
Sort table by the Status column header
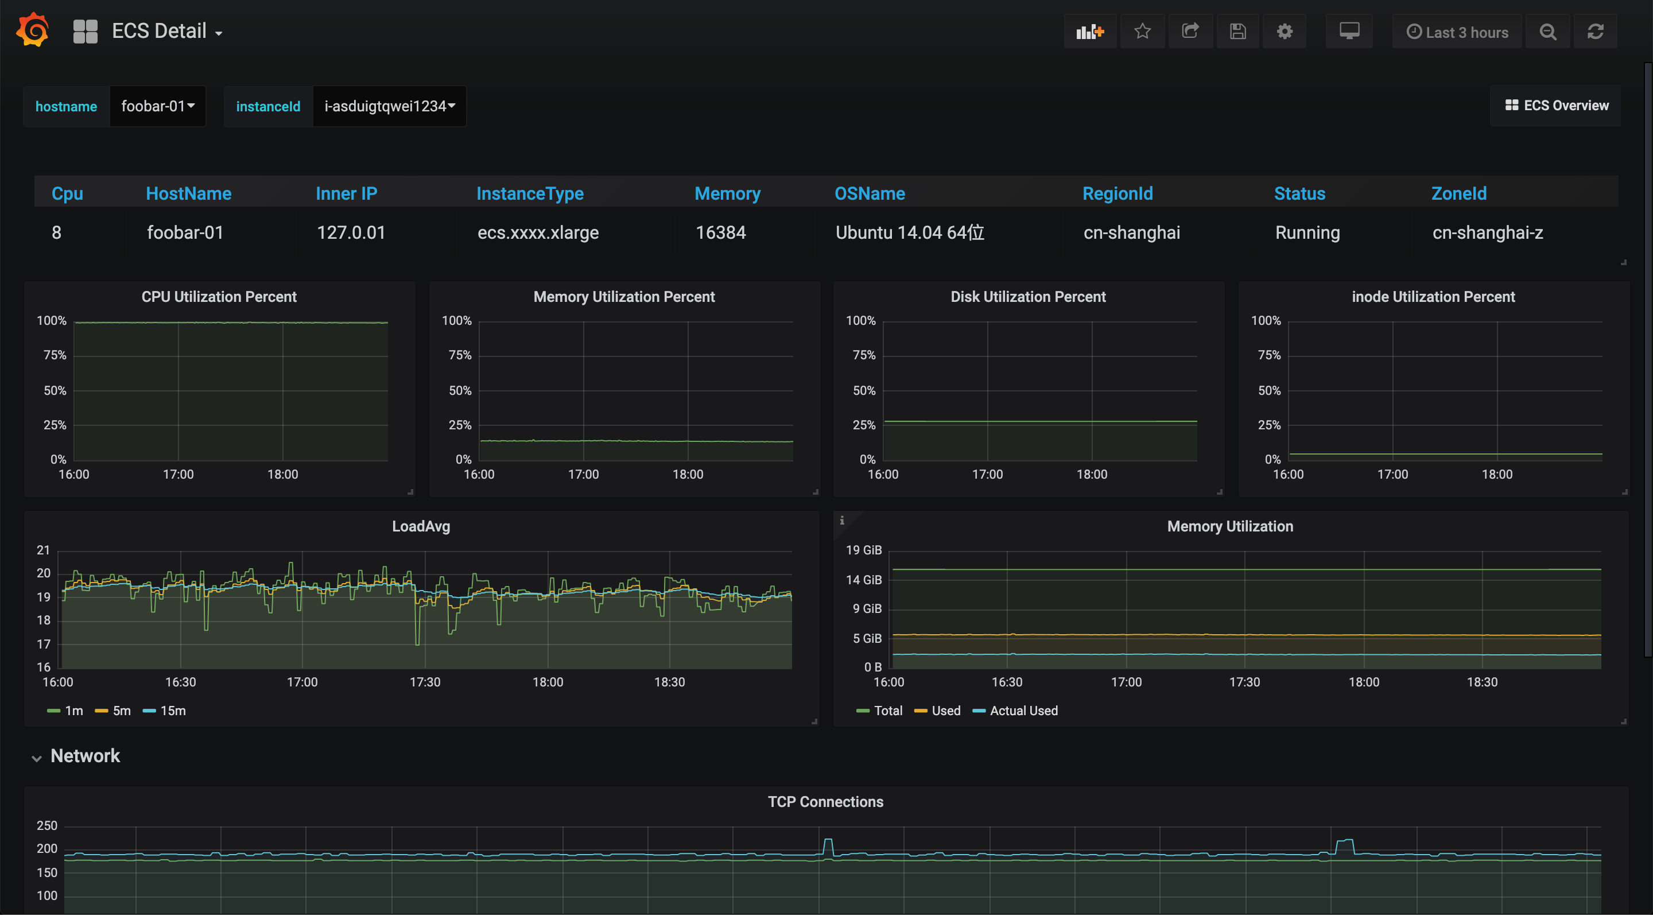click(1299, 193)
